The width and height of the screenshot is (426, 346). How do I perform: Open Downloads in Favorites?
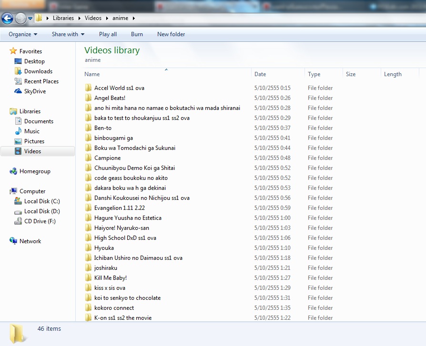[38, 71]
